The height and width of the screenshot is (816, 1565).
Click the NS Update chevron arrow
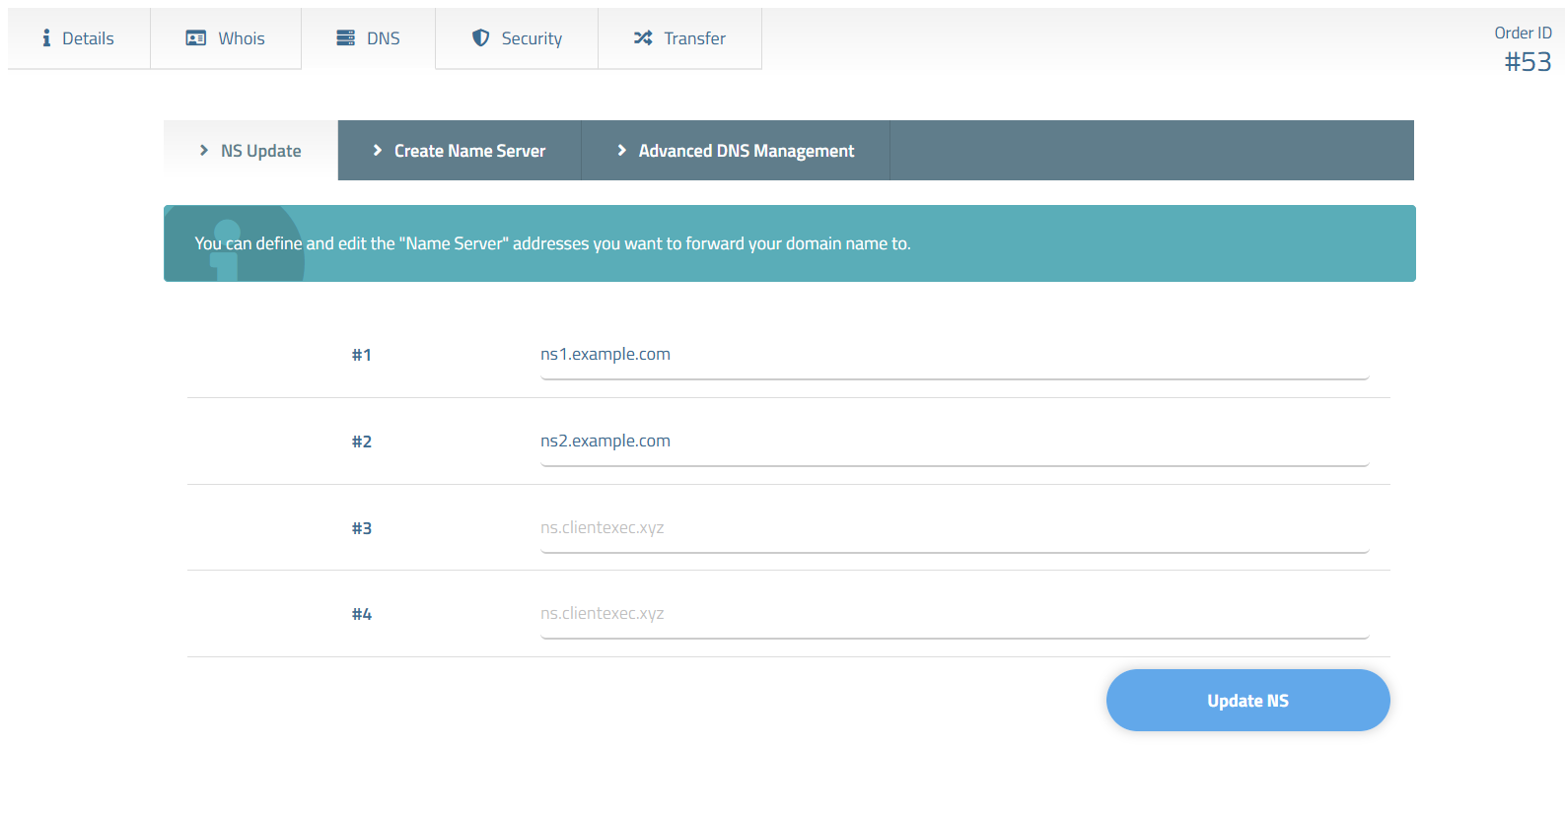pyautogui.click(x=204, y=151)
